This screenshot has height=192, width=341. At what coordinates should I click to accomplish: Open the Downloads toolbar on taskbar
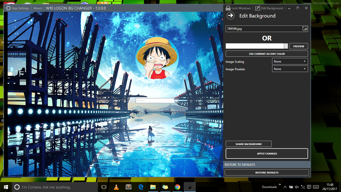pos(269,187)
